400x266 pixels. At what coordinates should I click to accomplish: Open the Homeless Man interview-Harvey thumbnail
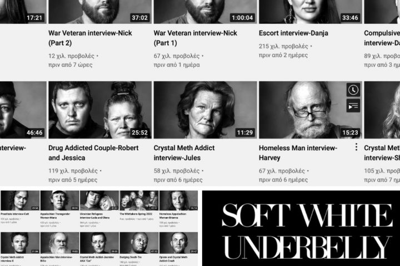311,110
